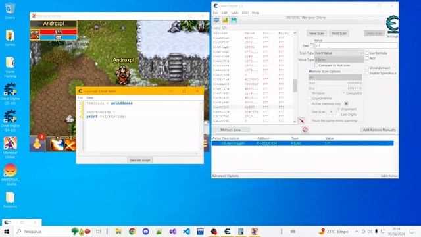Click the Next Scan button

tap(339, 34)
